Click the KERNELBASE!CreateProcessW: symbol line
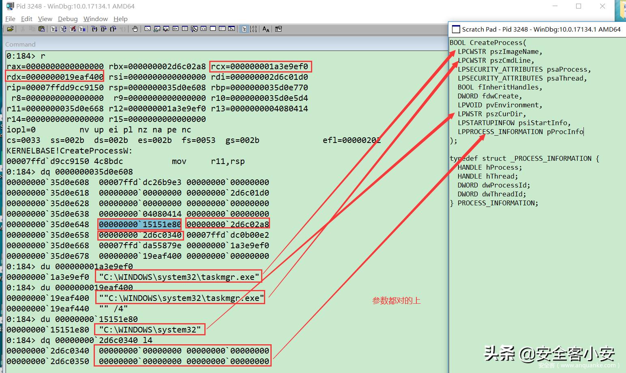The width and height of the screenshot is (626, 373). [70, 151]
